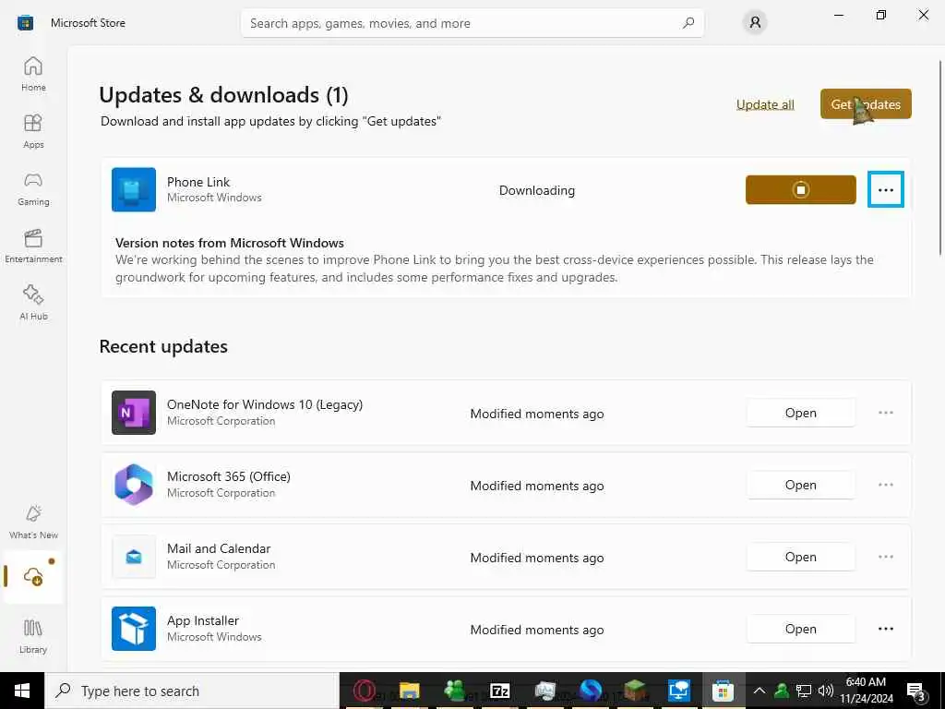The height and width of the screenshot is (709, 945).
Task: Click 'OneNote for Windows 10 (Legacy)' title
Action: [265, 404]
